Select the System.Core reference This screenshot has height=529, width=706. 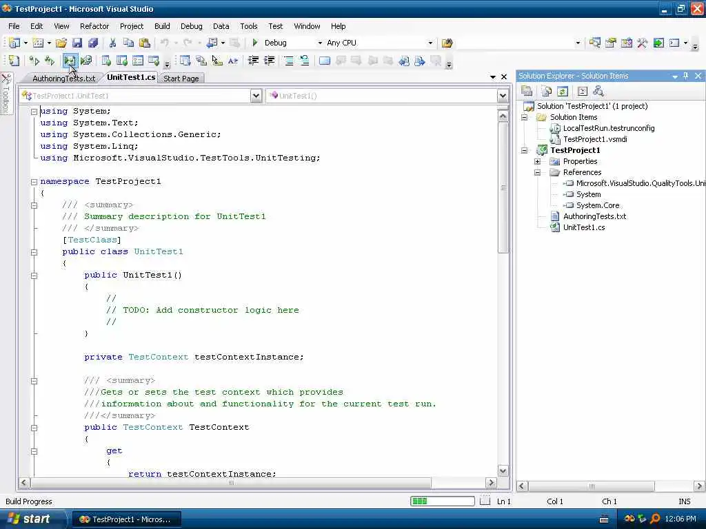(598, 205)
